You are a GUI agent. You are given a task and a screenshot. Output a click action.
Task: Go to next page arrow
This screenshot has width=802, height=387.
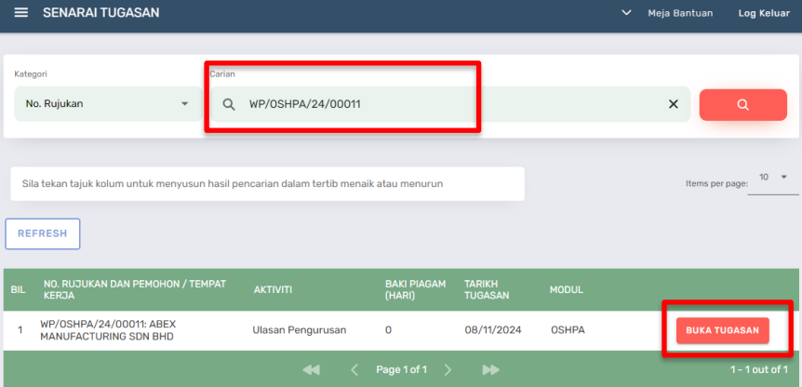[x=448, y=369]
